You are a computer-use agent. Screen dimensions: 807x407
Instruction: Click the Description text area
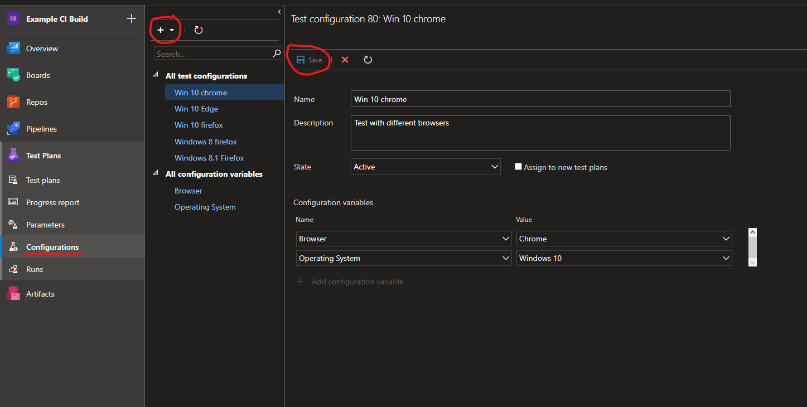click(x=540, y=133)
